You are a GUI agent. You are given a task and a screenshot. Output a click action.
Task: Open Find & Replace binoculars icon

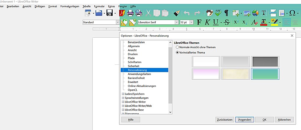(210, 13)
